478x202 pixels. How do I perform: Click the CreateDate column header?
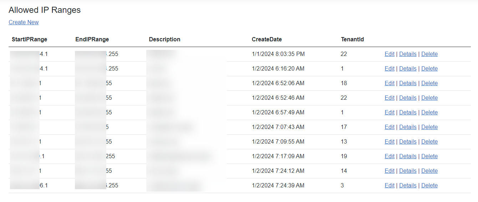point(266,39)
